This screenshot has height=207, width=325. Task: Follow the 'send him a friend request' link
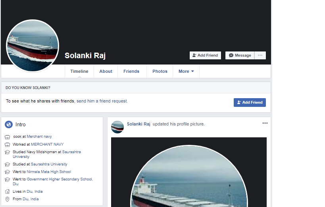tap(102, 101)
